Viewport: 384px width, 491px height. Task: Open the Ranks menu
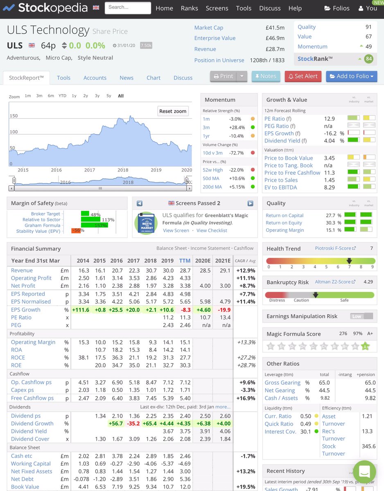190,8
